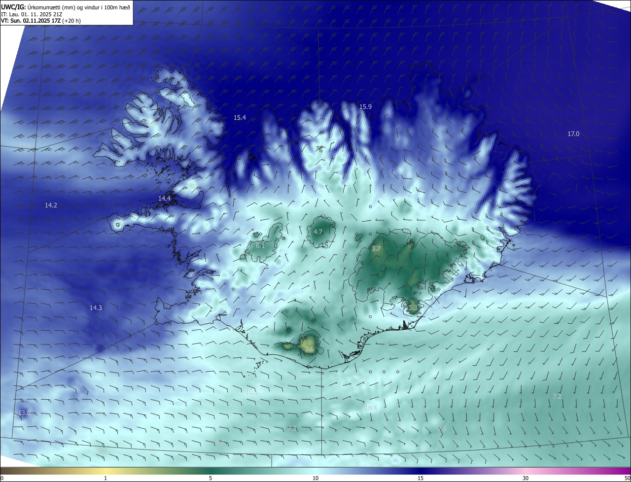Click the 15.4 value on the map
Image resolution: width=631 pixels, height=482 pixels.
tap(240, 117)
